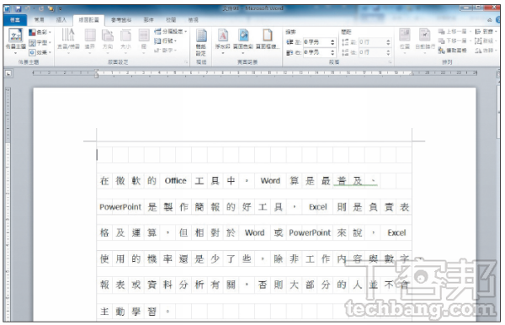
Task: Click the Word application icon in title bar
Action: click(x=8, y=8)
